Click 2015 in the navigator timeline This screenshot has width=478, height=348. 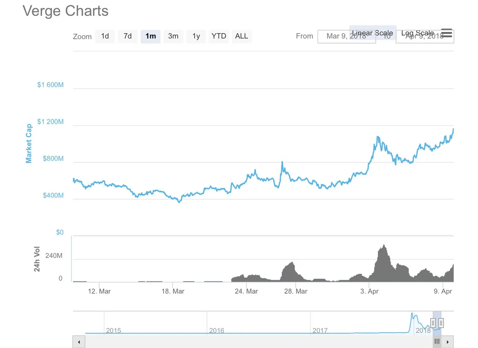pyautogui.click(x=114, y=331)
